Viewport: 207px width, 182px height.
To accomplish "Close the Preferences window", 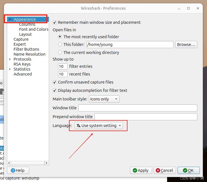I will point(198,8).
